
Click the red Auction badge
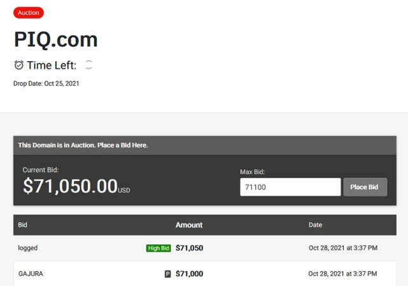pyautogui.click(x=29, y=13)
